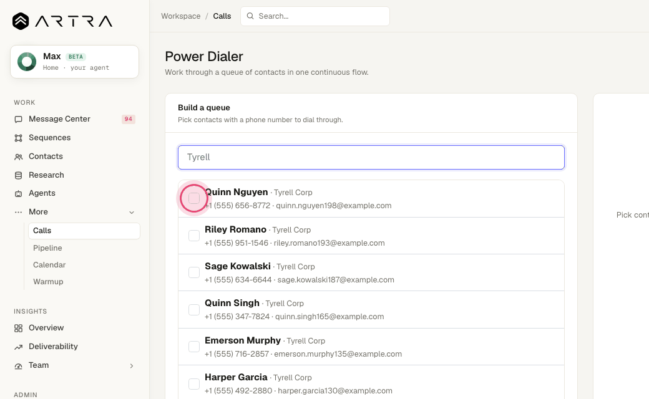
Task: Click the Agents robot icon
Action: 18,193
